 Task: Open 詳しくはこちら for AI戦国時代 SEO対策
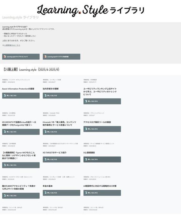point(102,193)
